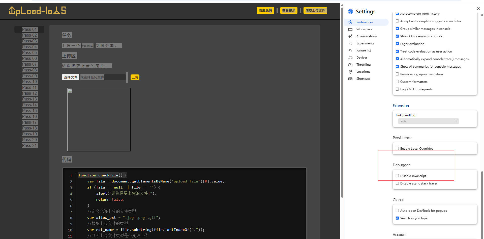Click the Devices icon in settings sidebar
The image size is (484, 239).
pos(350,58)
